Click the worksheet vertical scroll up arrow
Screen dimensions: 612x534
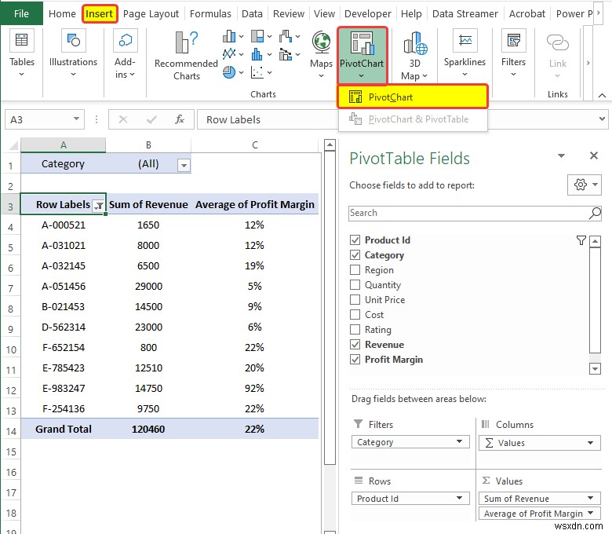click(x=330, y=145)
